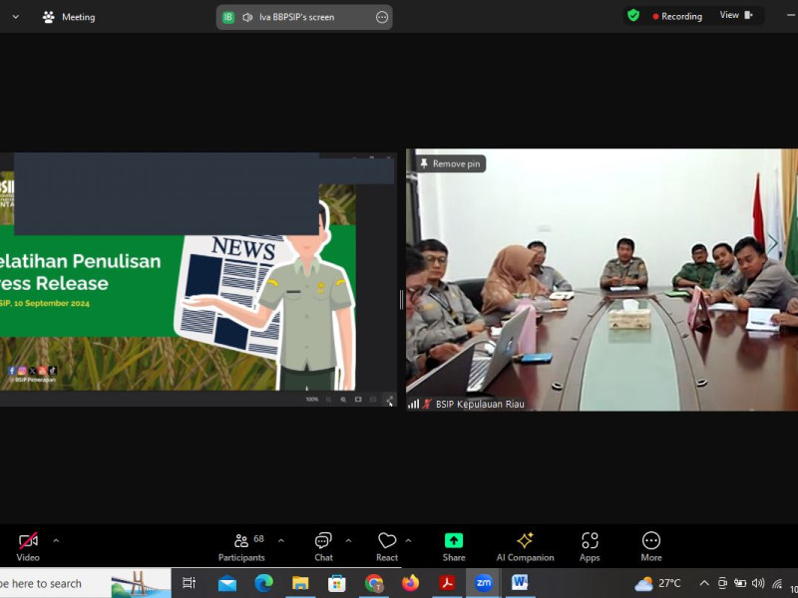798x598 pixels.
Task: Expand the Video options arrow
Action: coord(56,540)
